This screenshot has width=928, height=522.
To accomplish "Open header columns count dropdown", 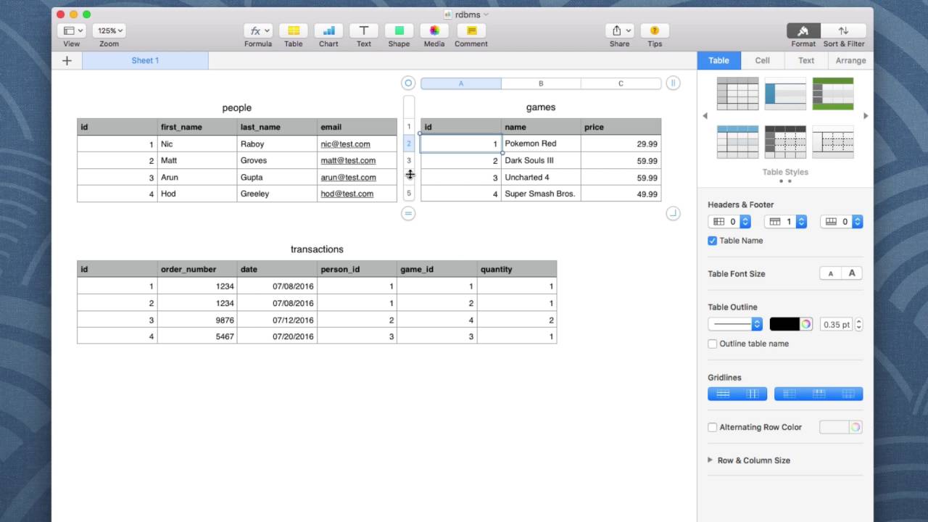I will tap(729, 222).
